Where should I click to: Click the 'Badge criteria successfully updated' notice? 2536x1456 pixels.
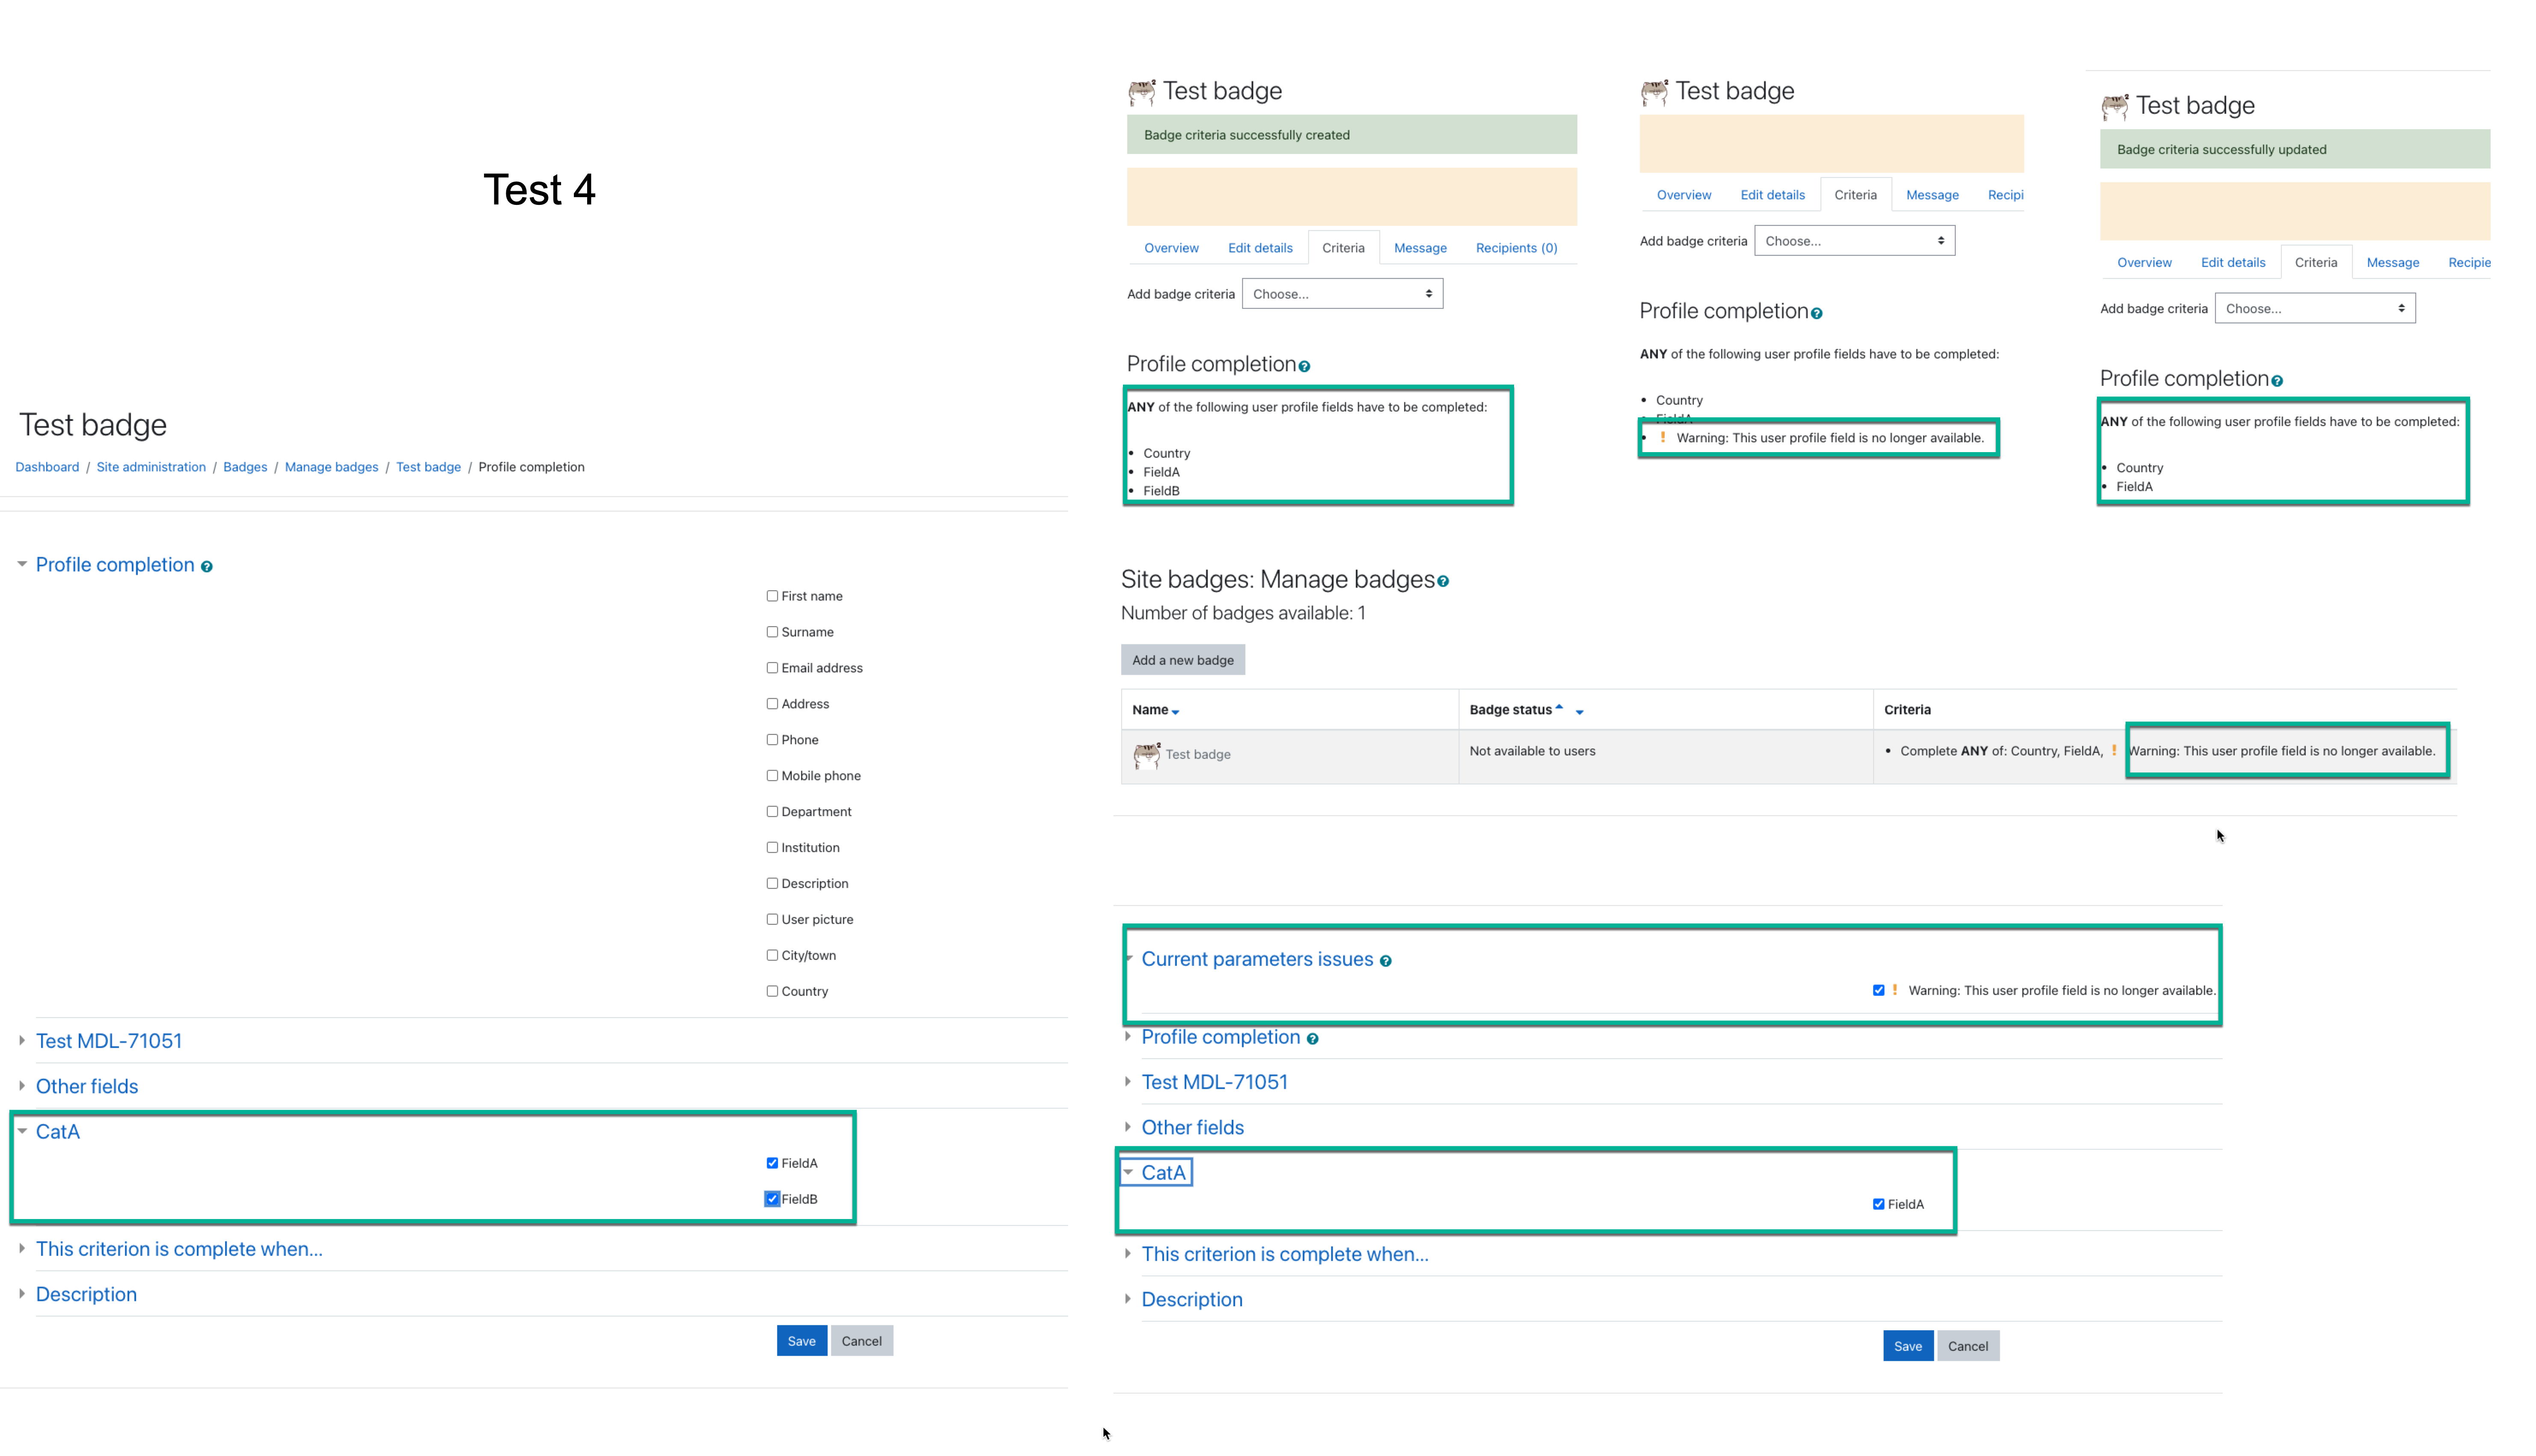[x=2295, y=149]
